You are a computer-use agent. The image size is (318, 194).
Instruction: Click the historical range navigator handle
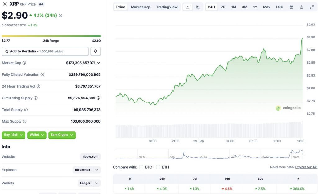(x=303, y=154)
